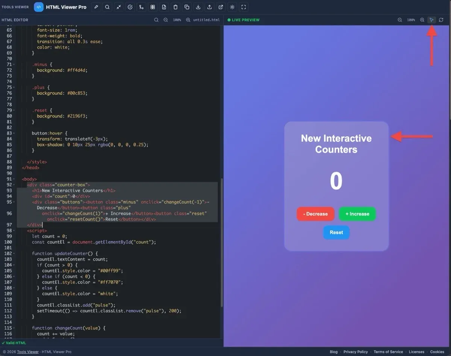Click the blue Reset button in preview

pos(336,232)
